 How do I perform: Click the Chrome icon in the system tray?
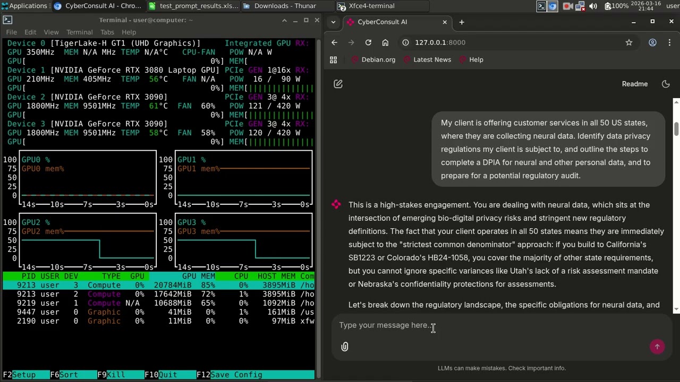(x=552, y=6)
